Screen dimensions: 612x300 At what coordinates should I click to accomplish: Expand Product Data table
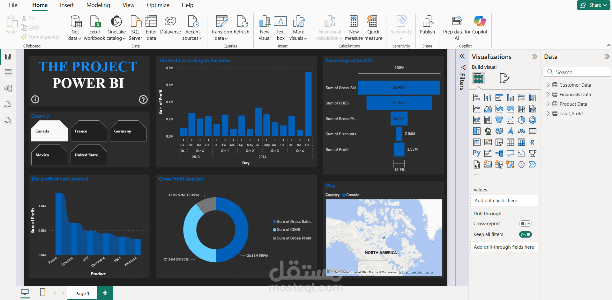click(548, 104)
